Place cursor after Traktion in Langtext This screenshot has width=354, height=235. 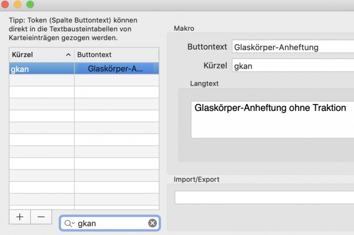point(347,108)
